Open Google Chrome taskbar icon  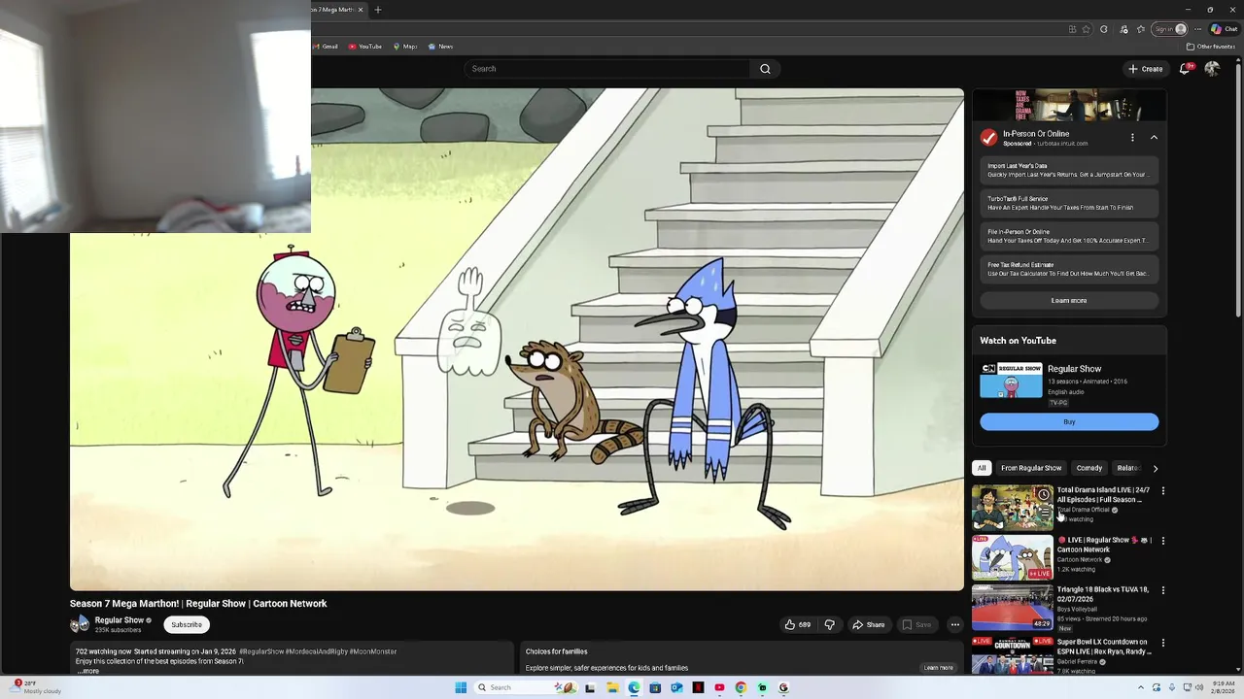(x=741, y=687)
